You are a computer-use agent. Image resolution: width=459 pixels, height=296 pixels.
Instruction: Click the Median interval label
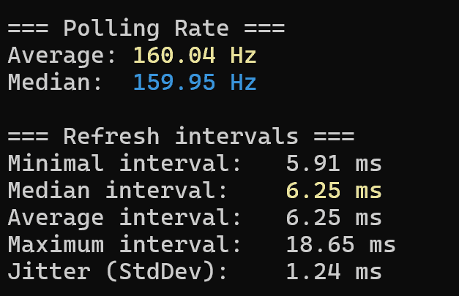117,191
